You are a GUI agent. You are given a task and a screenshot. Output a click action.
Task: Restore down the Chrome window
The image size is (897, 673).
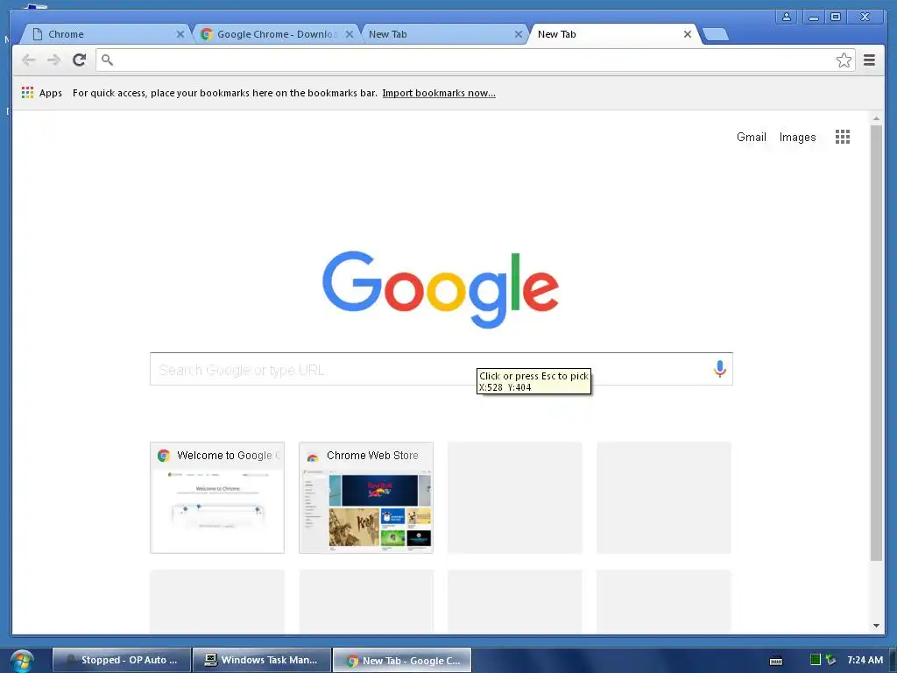[835, 17]
